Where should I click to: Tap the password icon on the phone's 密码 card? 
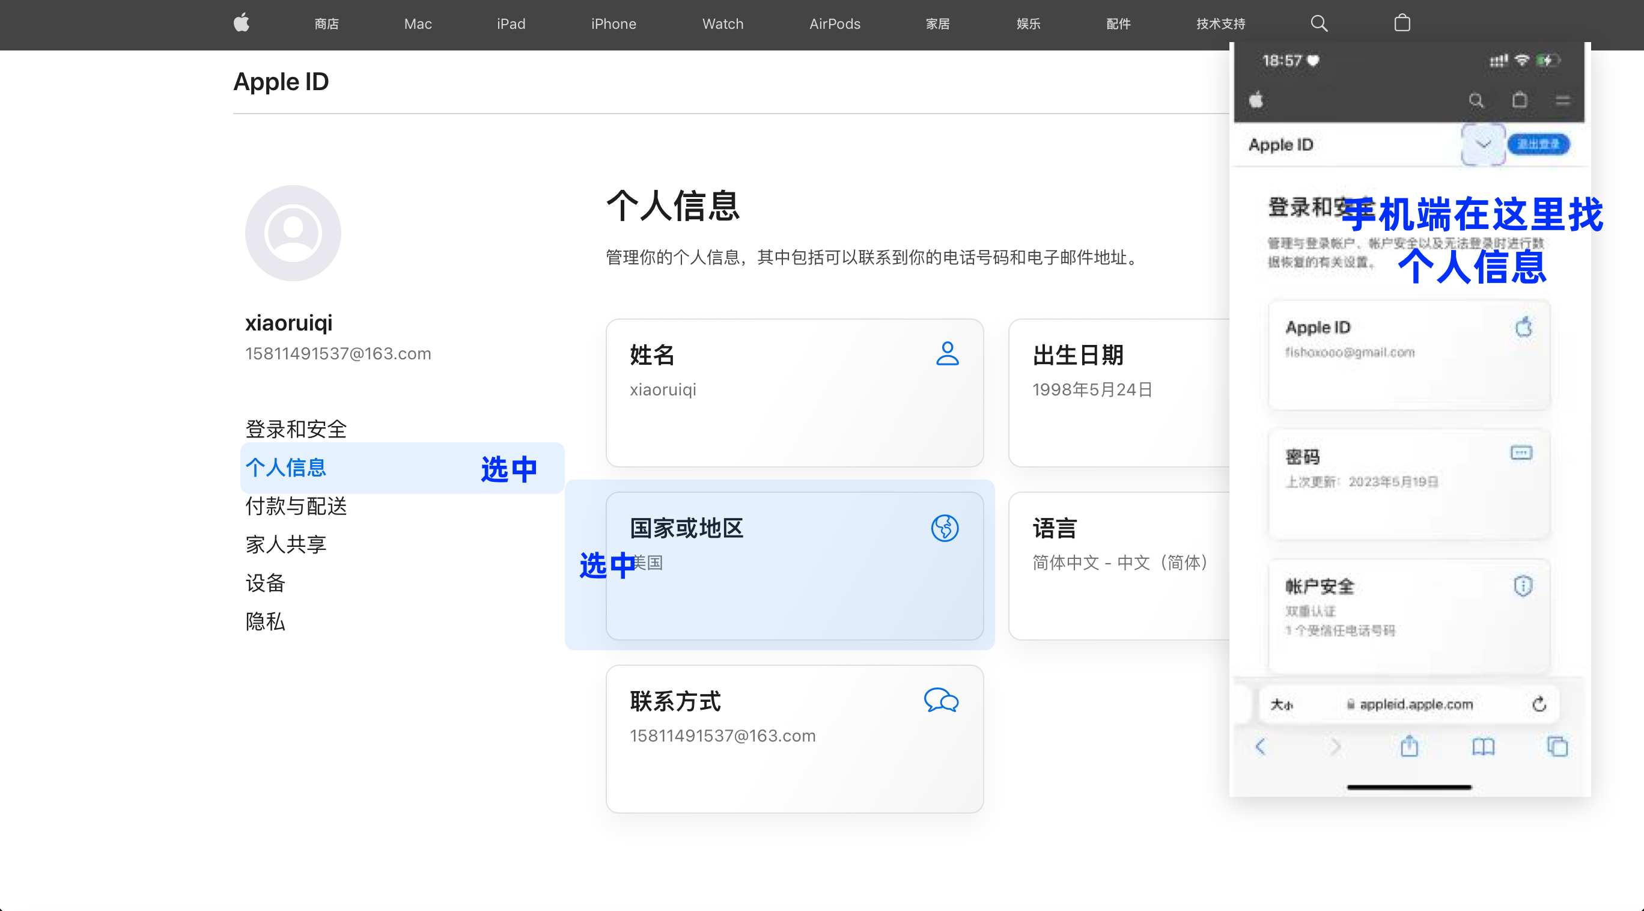point(1521,453)
